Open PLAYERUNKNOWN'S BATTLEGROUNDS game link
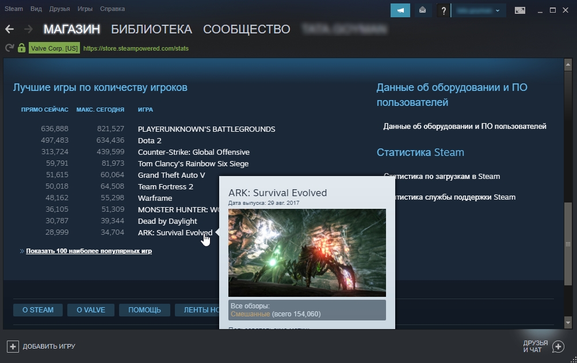 [x=207, y=129]
